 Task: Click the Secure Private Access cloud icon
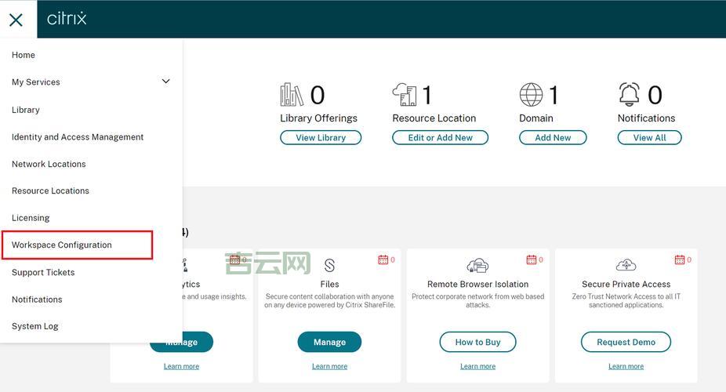point(626,265)
